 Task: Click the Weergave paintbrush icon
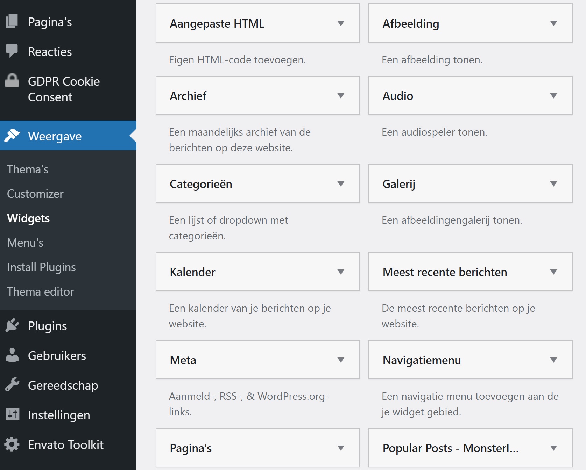tap(12, 136)
